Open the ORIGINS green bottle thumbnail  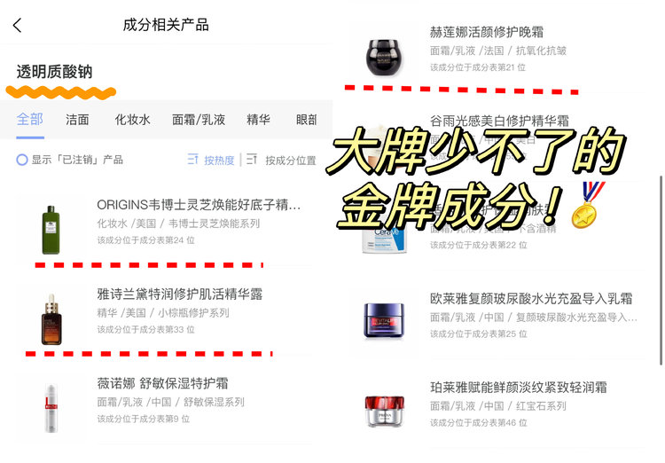(51, 230)
